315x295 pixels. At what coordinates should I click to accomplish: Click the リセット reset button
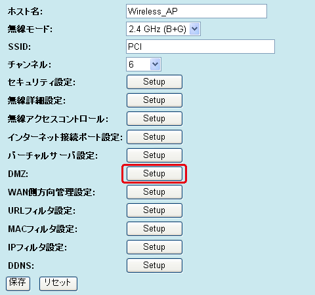click(58, 284)
